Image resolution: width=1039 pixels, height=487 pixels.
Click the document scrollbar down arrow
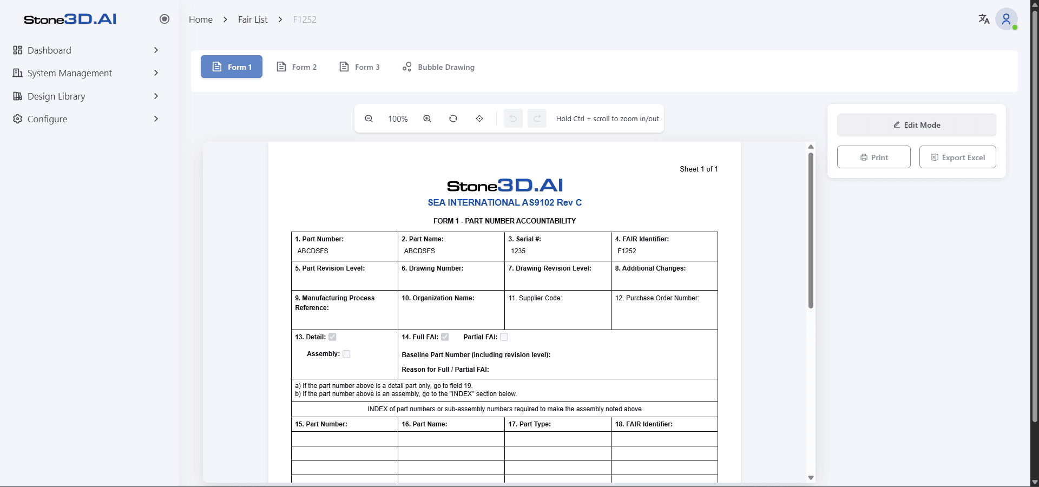[811, 478]
